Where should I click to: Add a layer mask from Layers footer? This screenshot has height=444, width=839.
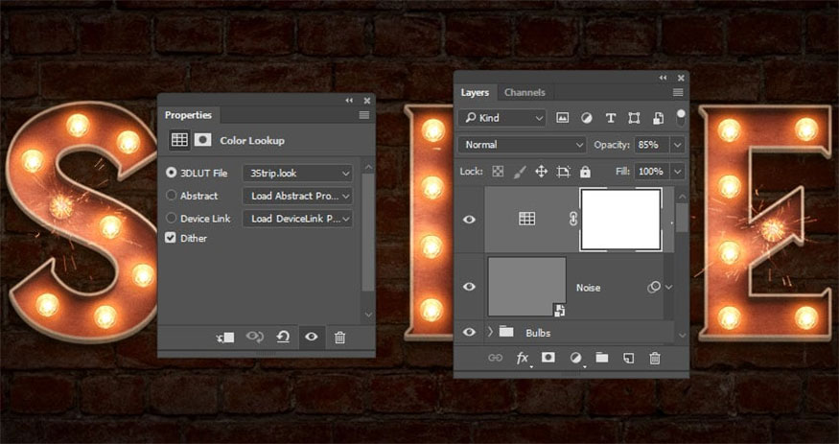(x=548, y=358)
